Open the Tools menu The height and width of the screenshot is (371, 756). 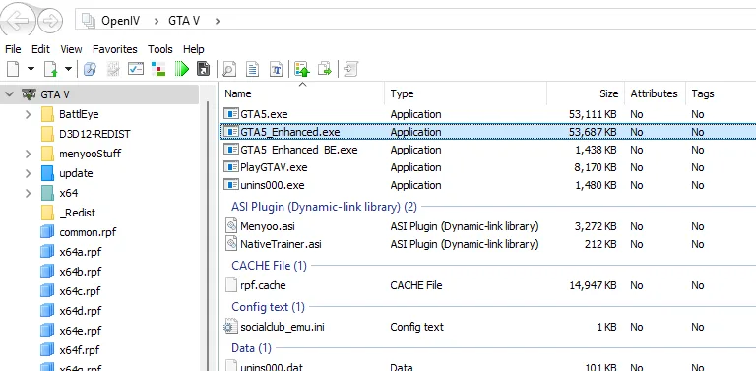pos(160,49)
